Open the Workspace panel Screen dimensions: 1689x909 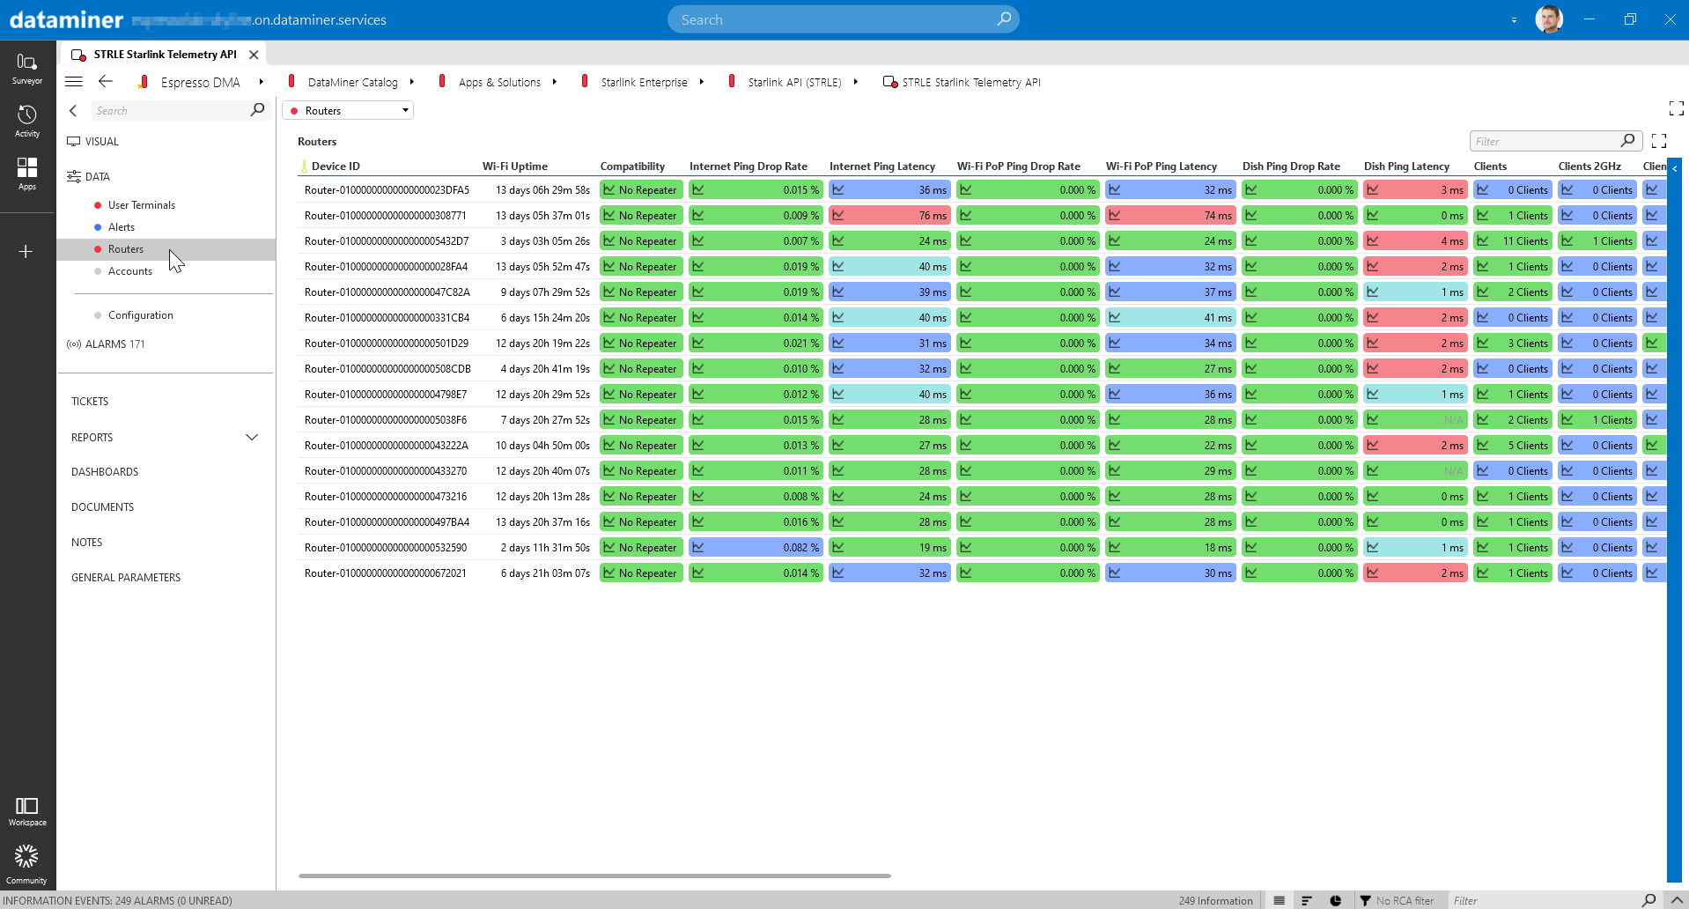pos(27,811)
